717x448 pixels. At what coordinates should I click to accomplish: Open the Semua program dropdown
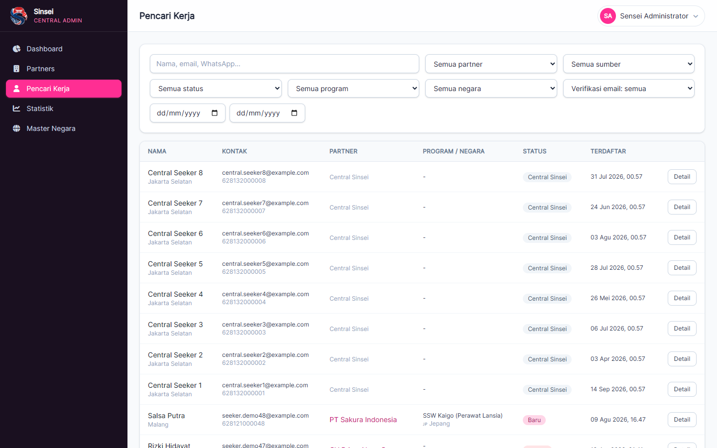tap(354, 89)
